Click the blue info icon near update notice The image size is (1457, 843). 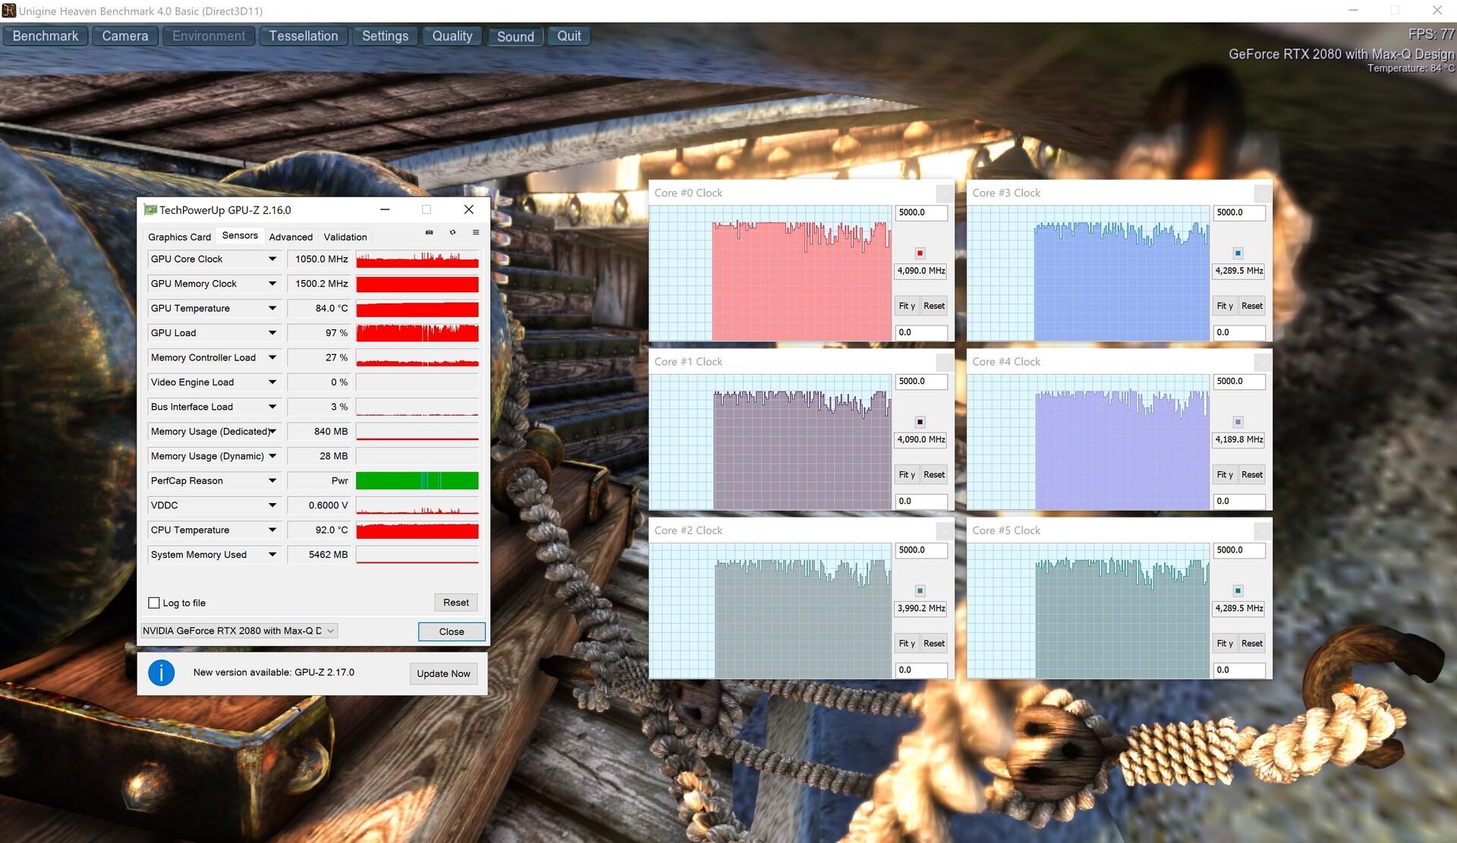point(161,673)
